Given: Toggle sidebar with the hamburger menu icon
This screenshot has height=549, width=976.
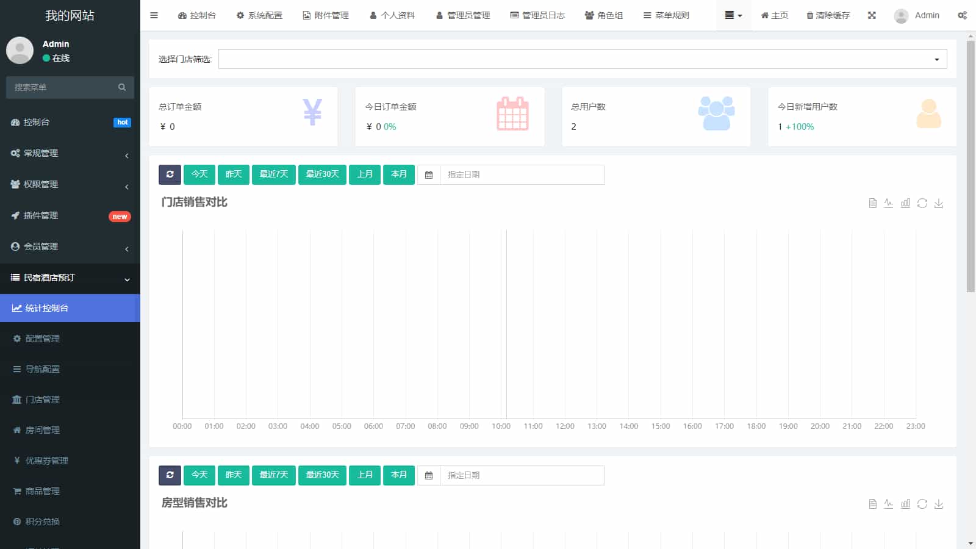Looking at the screenshot, I should click(x=154, y=15).
